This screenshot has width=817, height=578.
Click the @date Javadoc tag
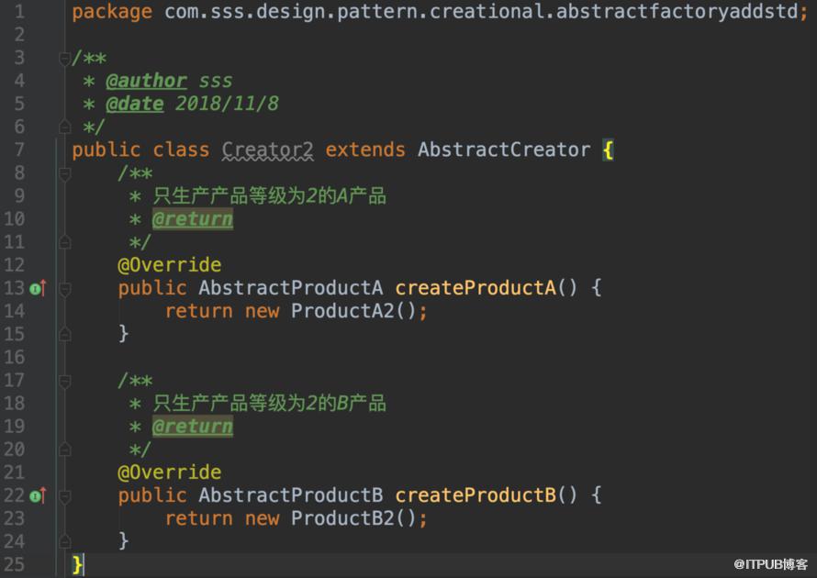pos(134,104)
